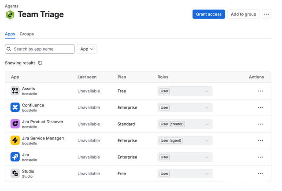Image resolution: width=282 pixels, height=191 pixels.
Task: Click the Jira Service Management icon
Action: tap(15, 140)
